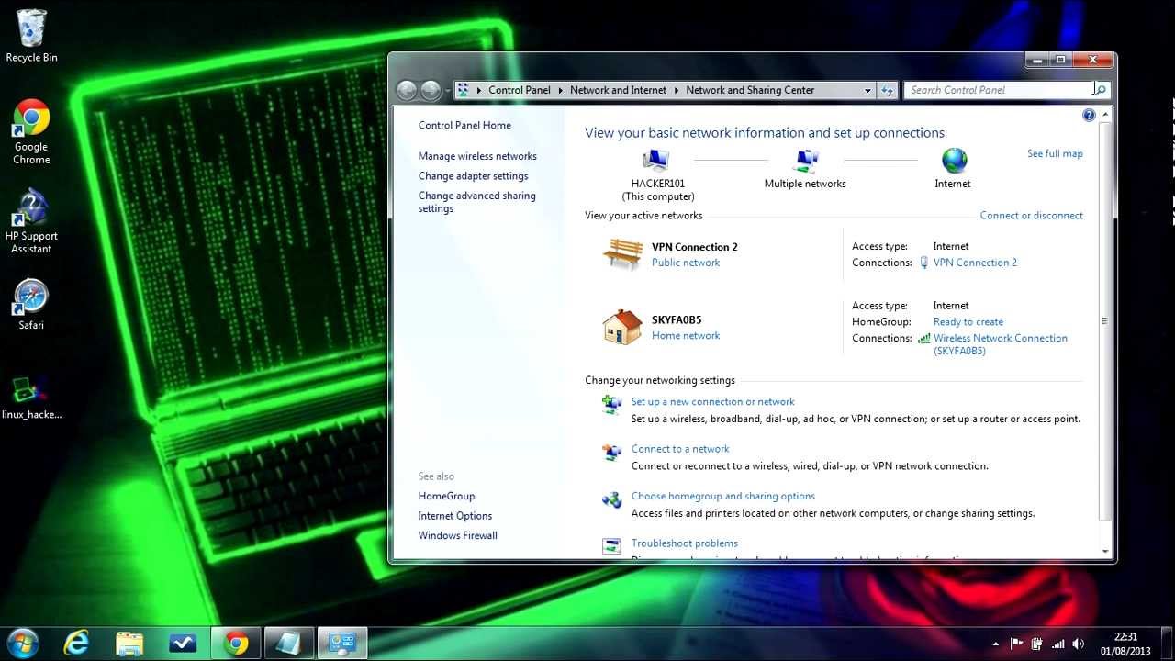Click in the Search Control Panel field

point(999,90)
